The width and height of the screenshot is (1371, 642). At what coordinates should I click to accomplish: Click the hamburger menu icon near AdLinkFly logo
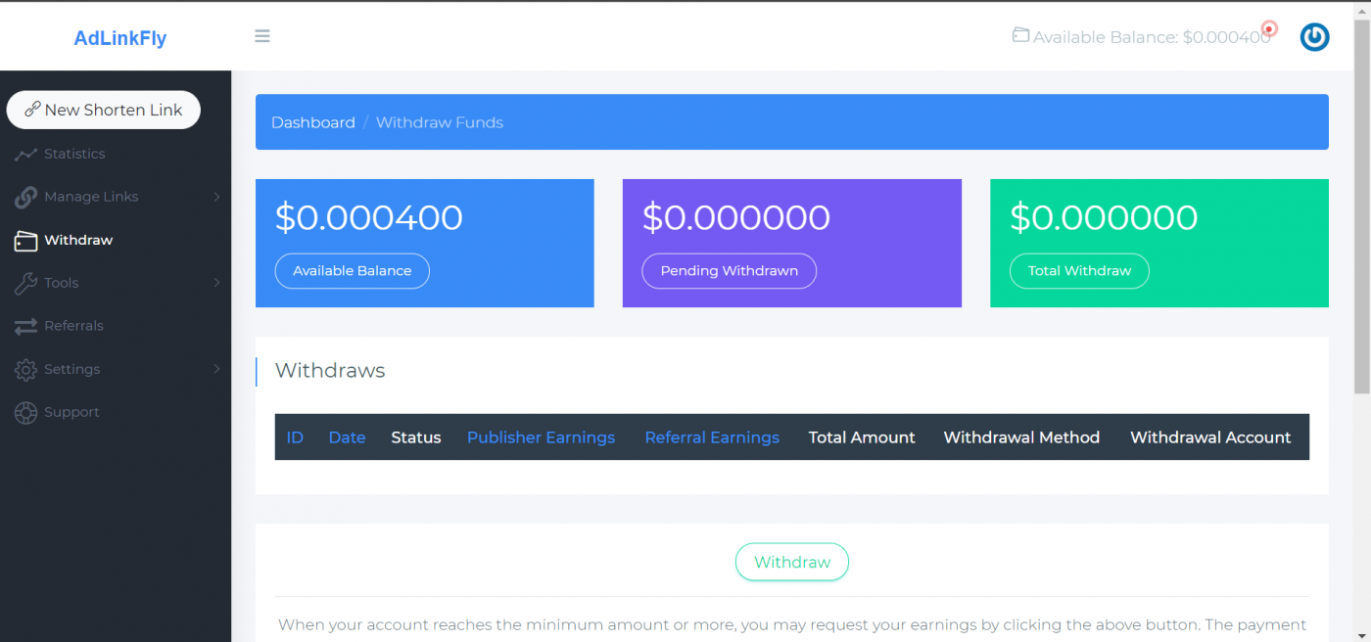pos(261,35)
